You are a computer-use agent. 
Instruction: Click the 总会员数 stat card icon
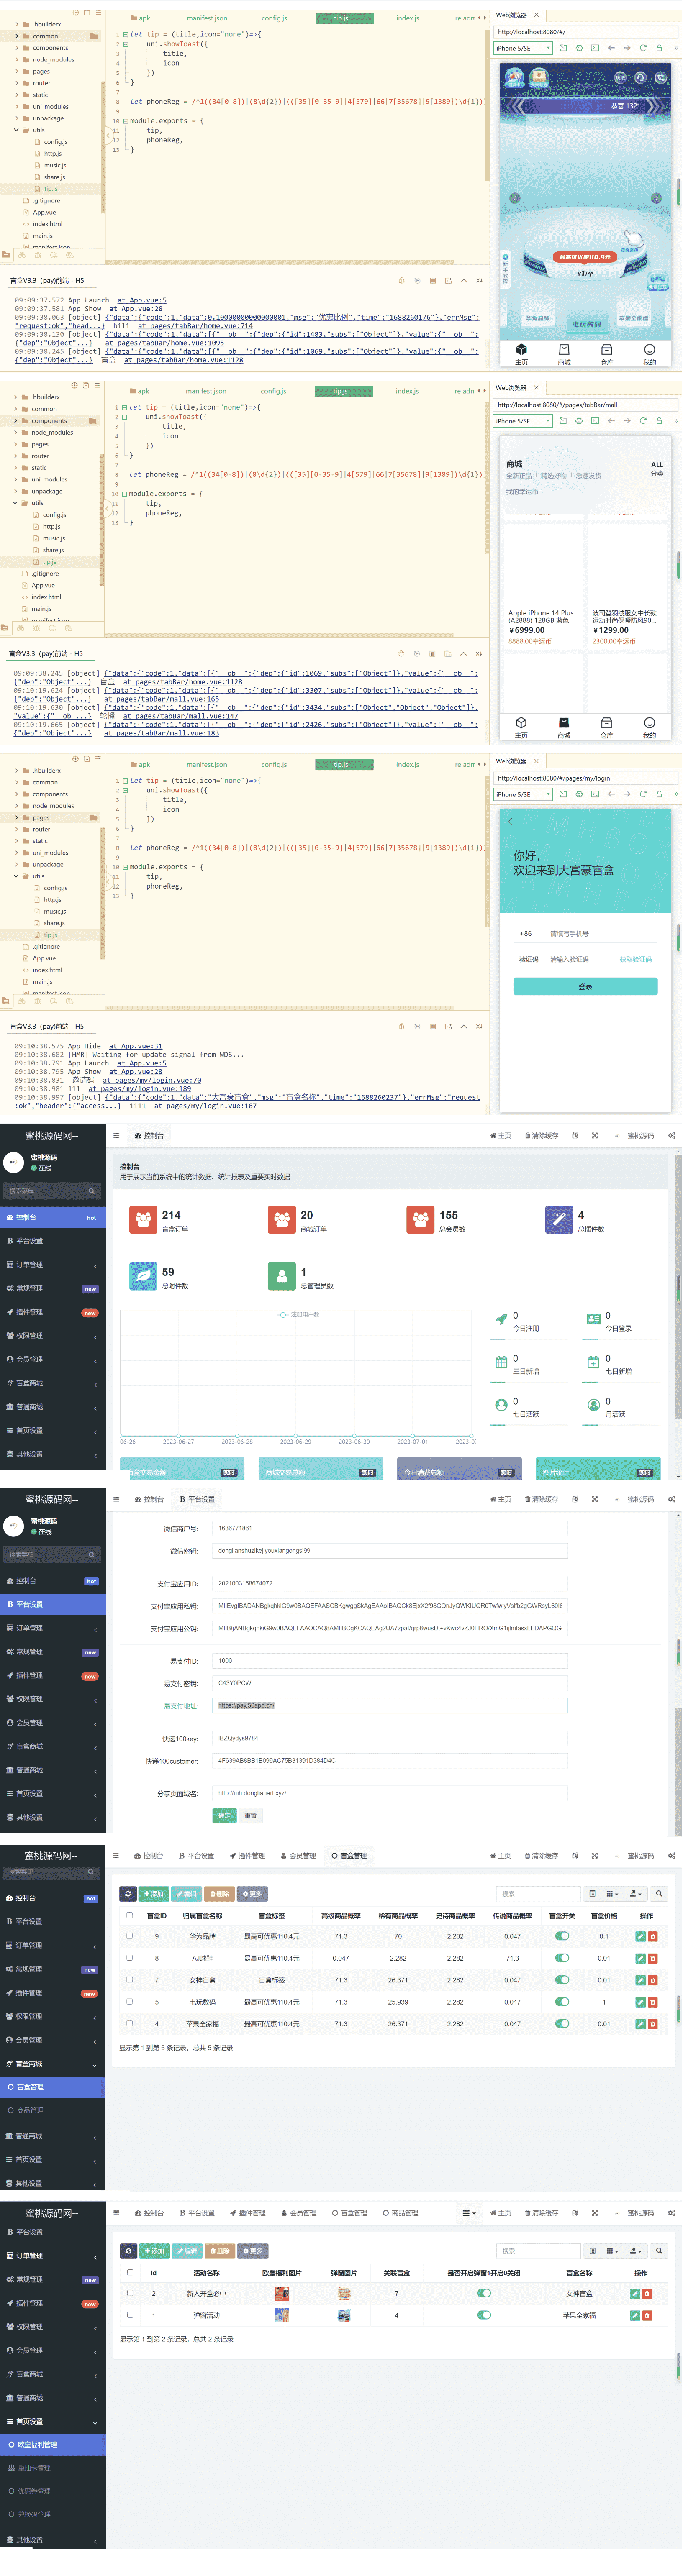click(x=420, y=1219)
